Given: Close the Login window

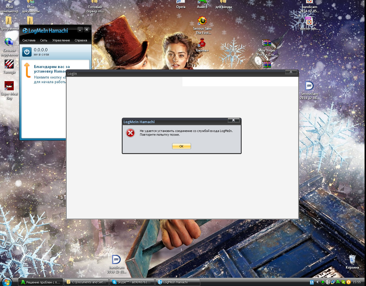Looking at the screenshot, I should tap(291, 72).
